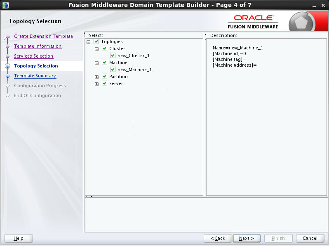This screenshot has height=246, width=329.
Task: Proceed with the Next button
Action: click(x=247, y=238)
